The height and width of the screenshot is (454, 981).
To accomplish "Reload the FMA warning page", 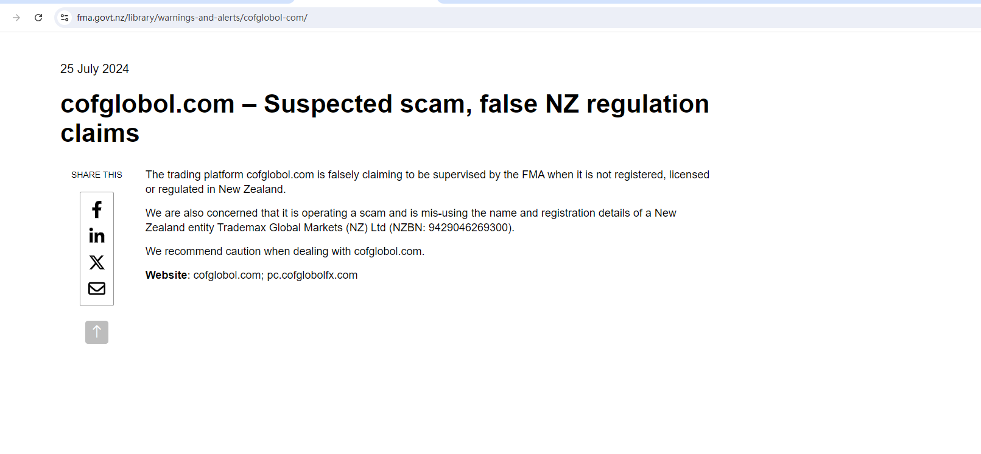I will click(x=38, y=18).
